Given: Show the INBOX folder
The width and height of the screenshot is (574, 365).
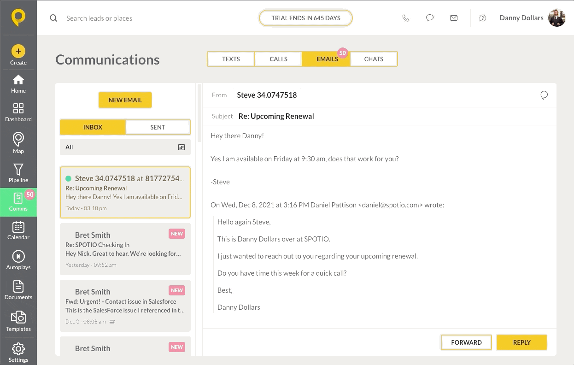Looking at the screenshot, I should (x=93, y=127).
